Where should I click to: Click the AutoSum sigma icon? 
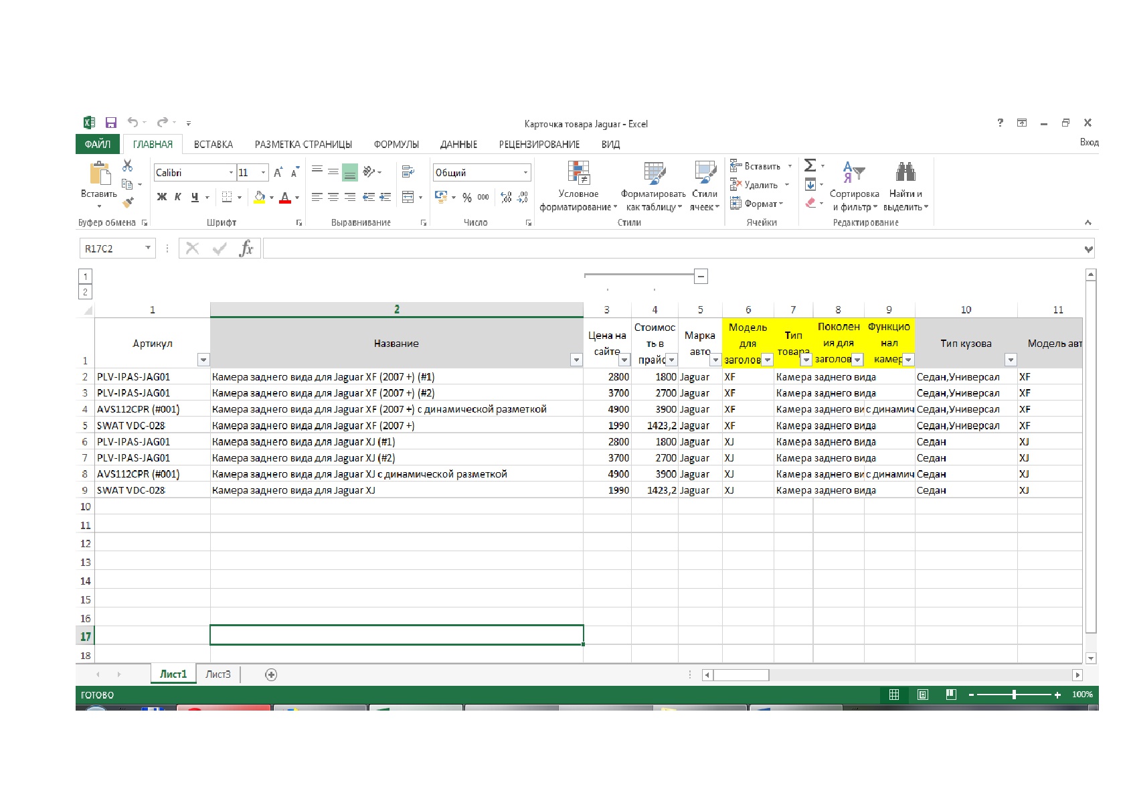[810, 165]
